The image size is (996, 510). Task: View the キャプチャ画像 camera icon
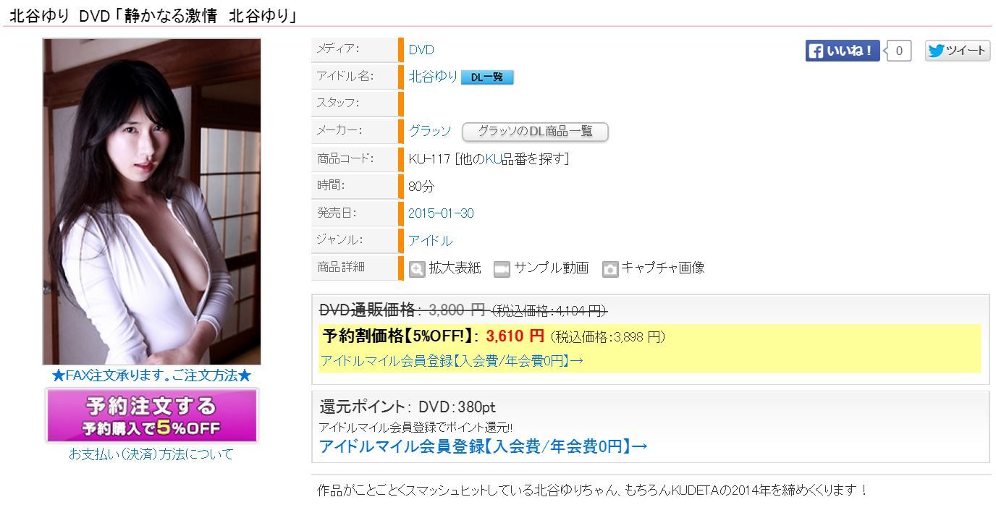coord(610,269)
